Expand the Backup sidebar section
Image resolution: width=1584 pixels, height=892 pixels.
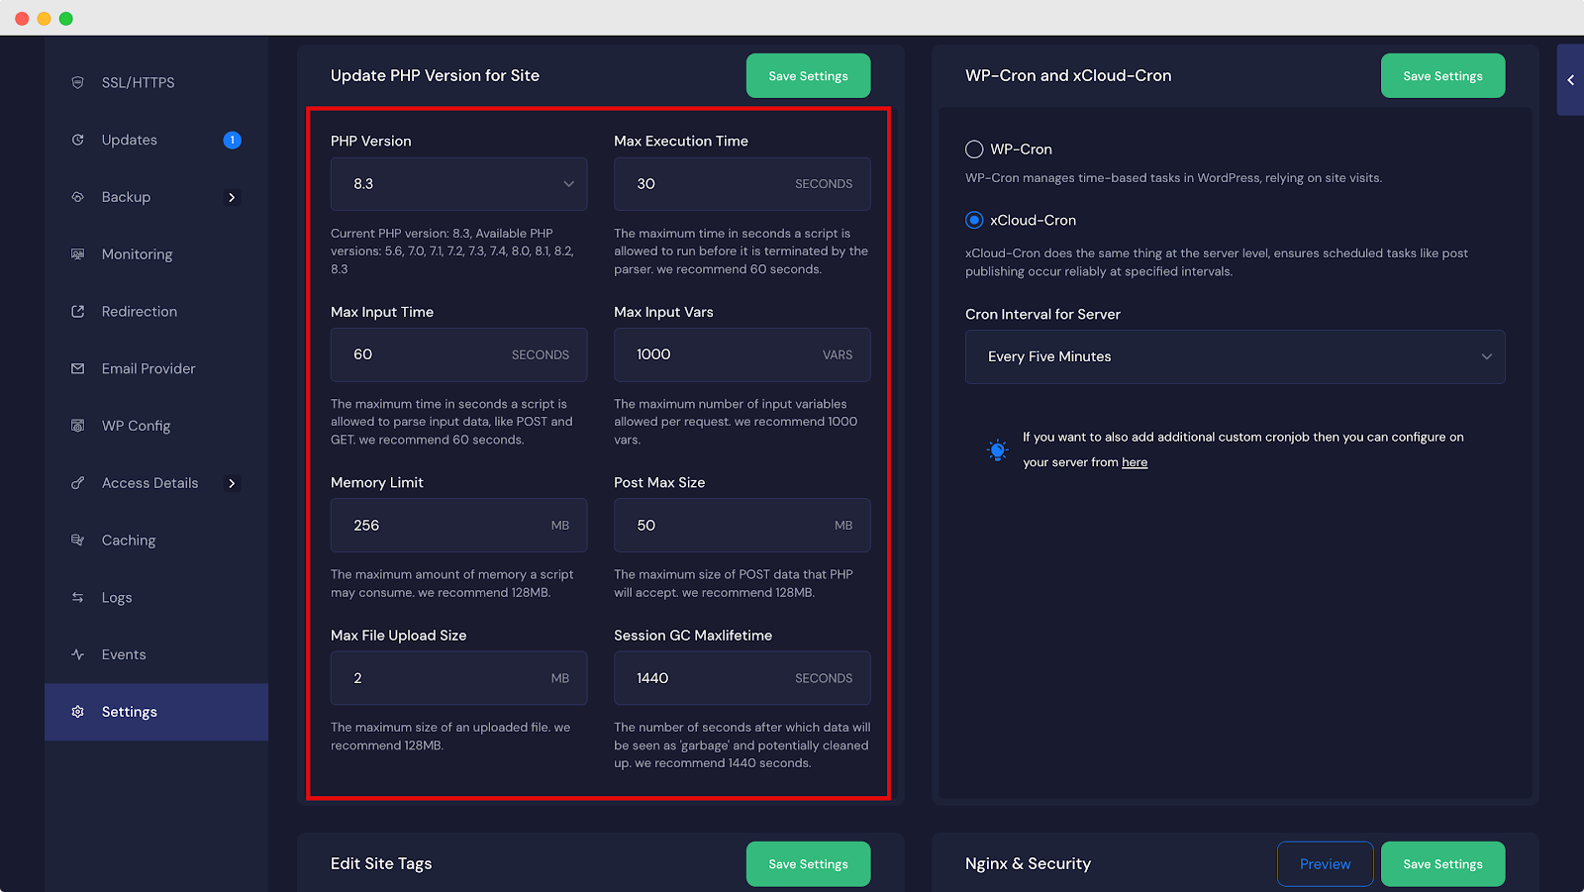coord(232,197)
